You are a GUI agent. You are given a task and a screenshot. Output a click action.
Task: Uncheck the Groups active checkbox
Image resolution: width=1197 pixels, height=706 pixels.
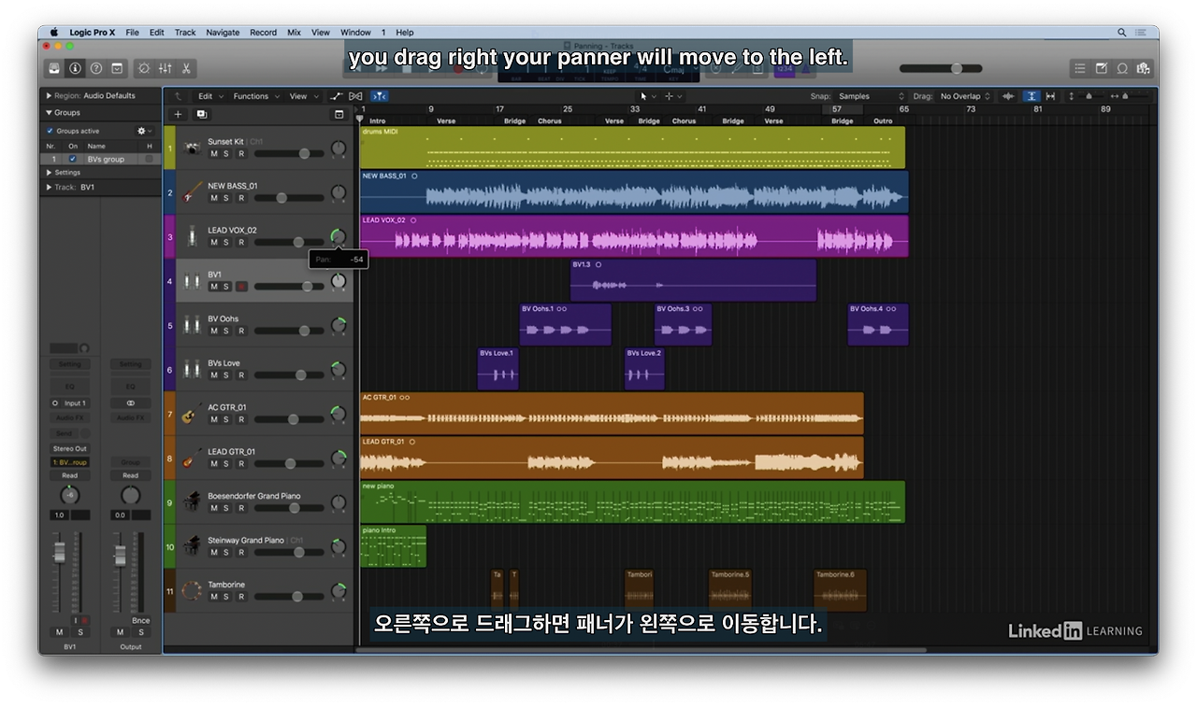pos(50,131)
